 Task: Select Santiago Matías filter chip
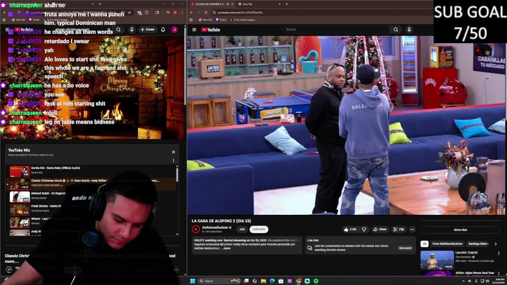(x=478, y=244)
